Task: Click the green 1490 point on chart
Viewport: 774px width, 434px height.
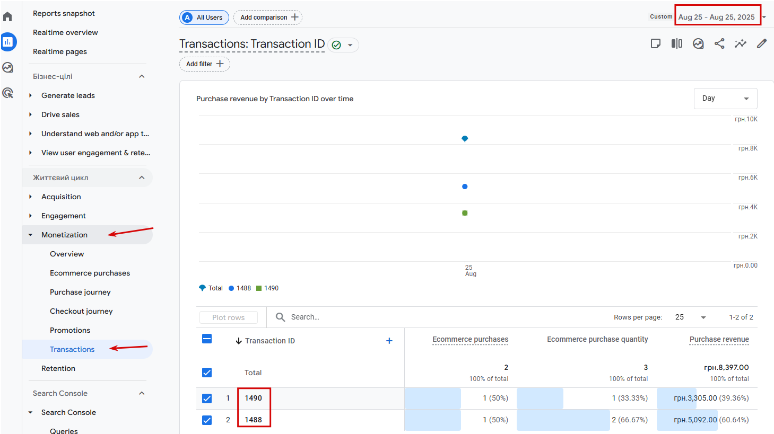Action: (x=465, y=213)
